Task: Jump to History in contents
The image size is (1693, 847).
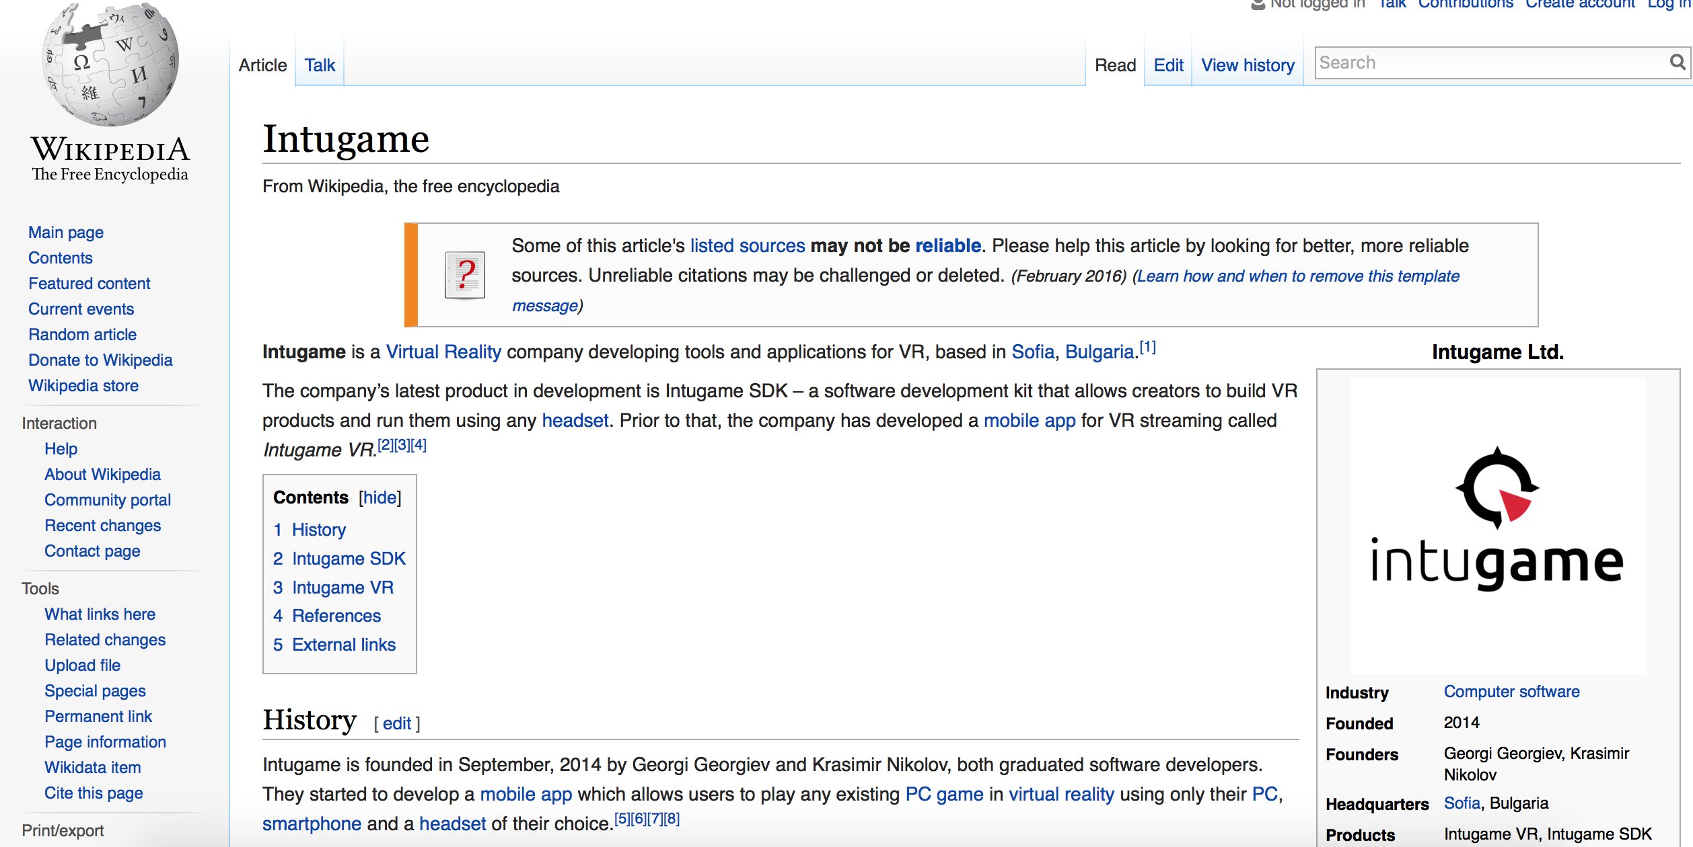Action: [318, 530]
